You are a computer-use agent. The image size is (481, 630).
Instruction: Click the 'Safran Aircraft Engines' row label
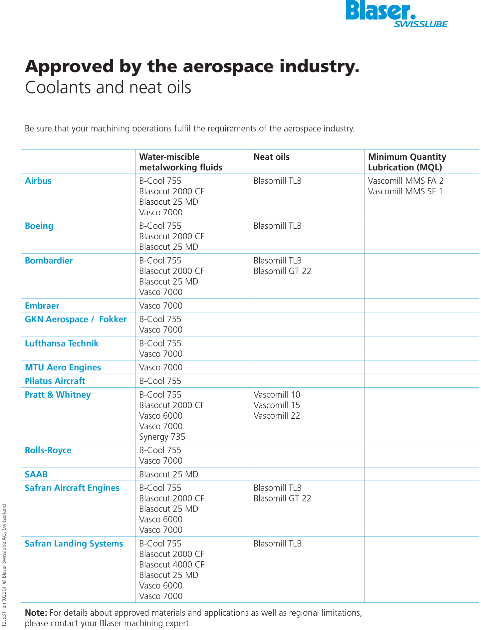point(72,488)
